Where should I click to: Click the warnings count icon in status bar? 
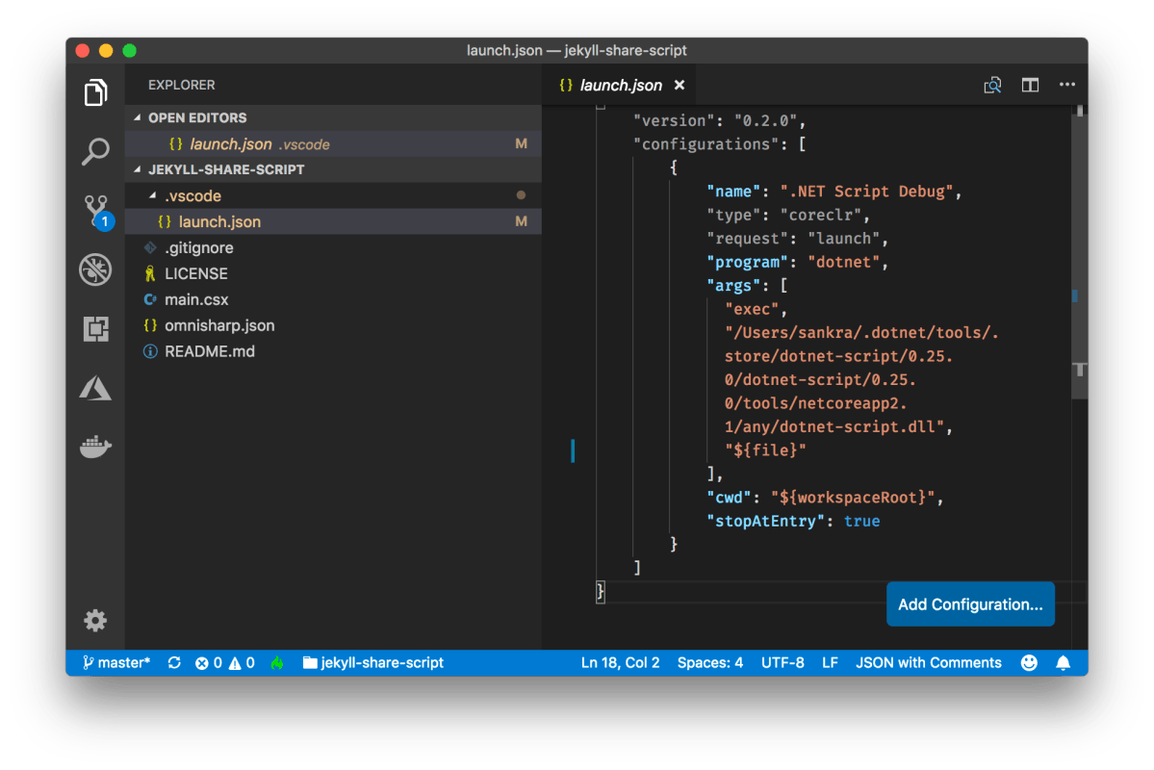click(x=242, y=662)
